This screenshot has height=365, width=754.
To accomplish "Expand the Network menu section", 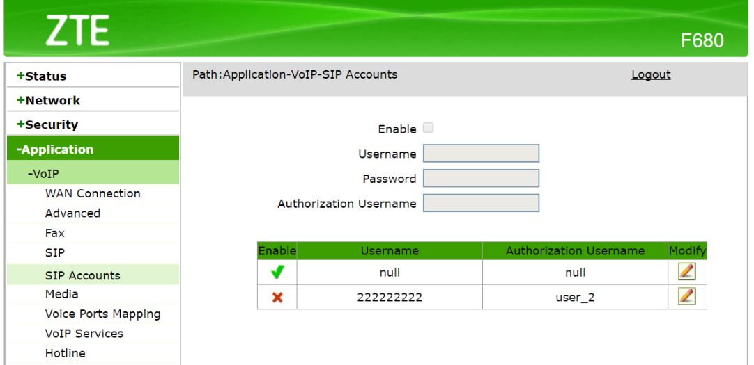I will coord(93,99).
